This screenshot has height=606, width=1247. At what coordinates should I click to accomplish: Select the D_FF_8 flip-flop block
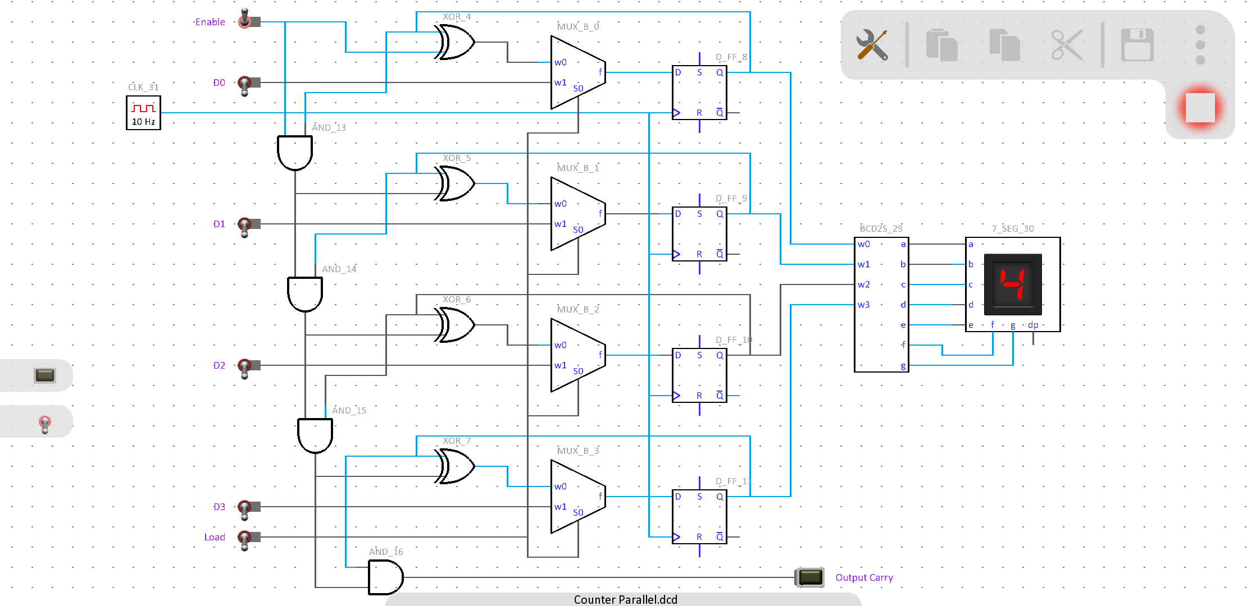coord(699,93)
